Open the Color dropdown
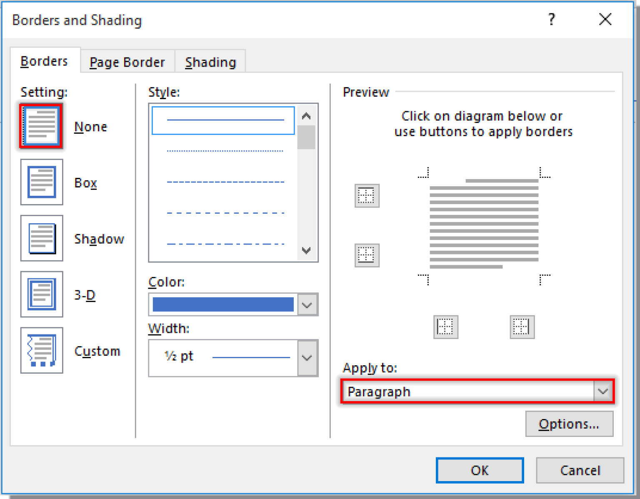 [307, 304]
